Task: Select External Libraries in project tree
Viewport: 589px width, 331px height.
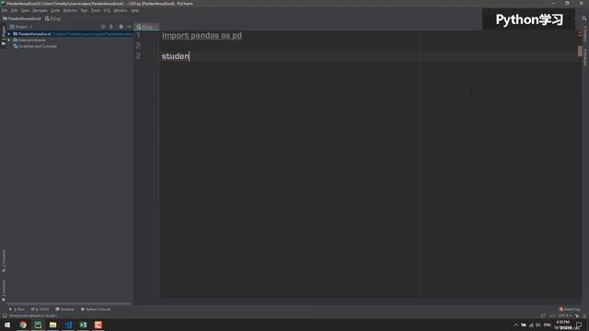Action: click(x=29, y=40)
